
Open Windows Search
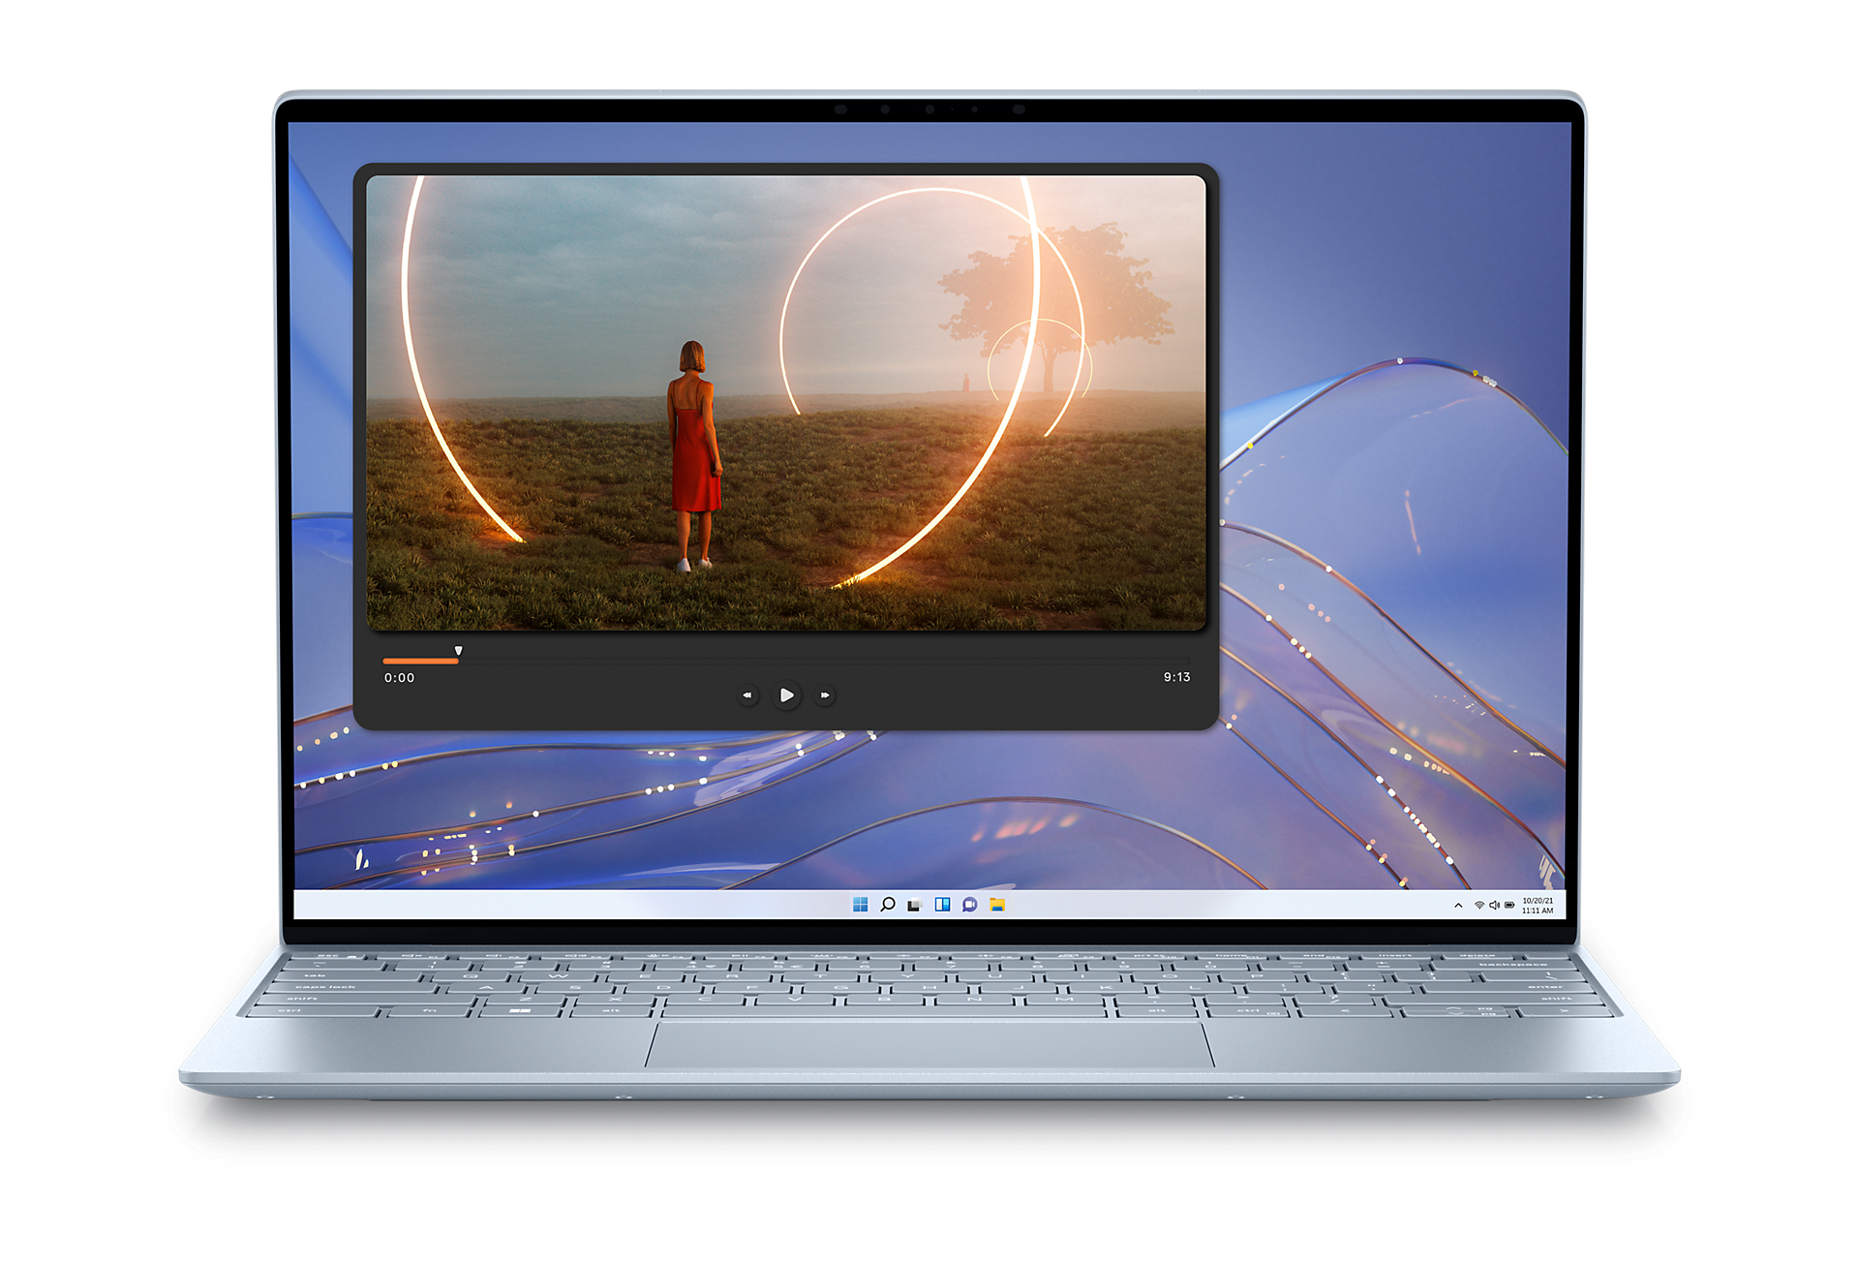coord(887,904)
